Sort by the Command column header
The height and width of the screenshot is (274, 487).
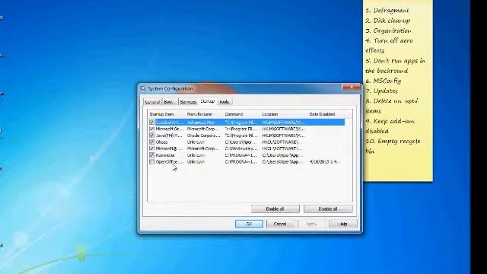[x=234, y=114]
